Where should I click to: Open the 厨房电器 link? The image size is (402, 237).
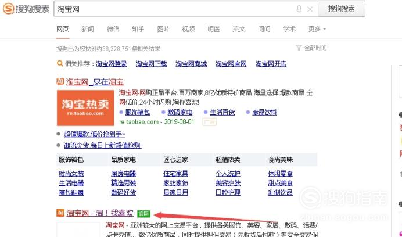124,174
